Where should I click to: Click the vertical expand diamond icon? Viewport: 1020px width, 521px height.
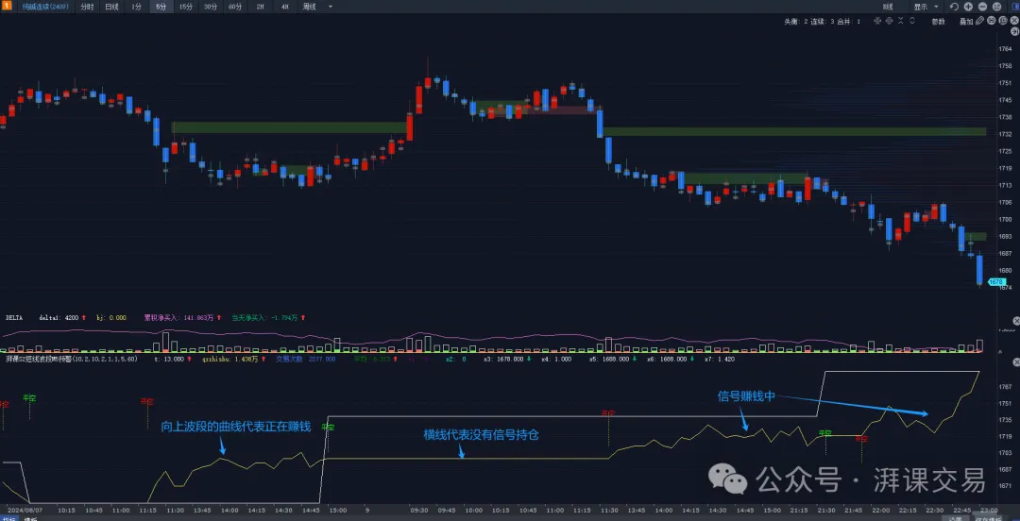coord(890,21)
